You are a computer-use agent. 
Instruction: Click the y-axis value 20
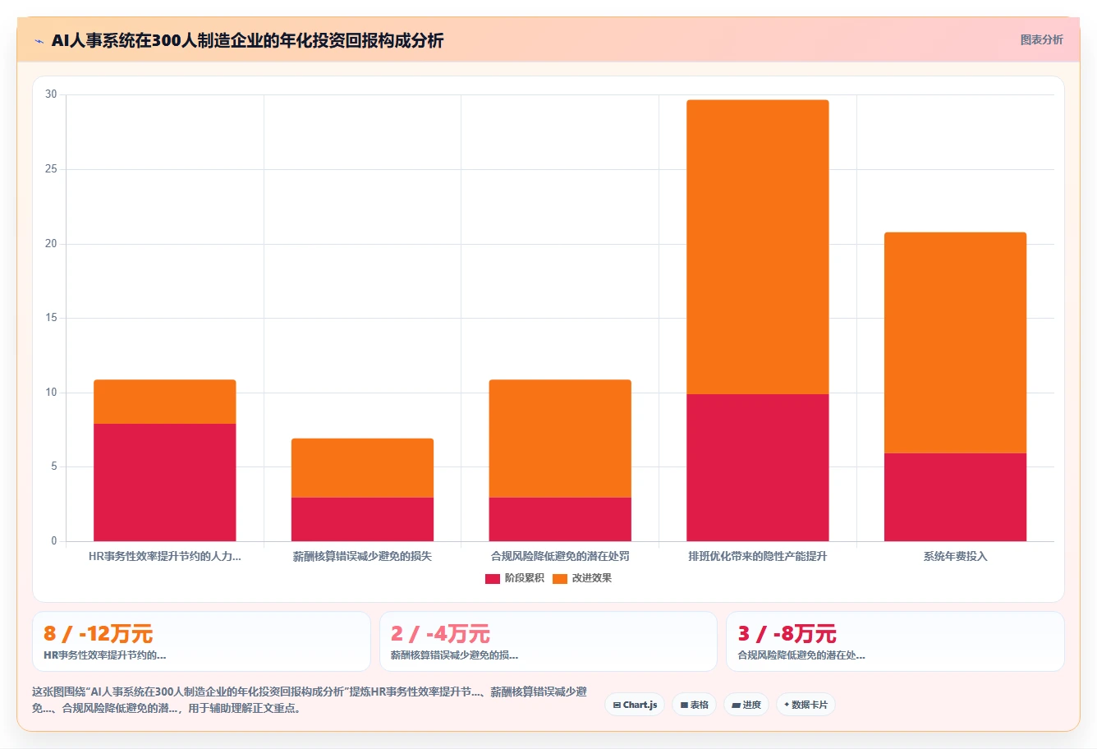click(51, 244)
